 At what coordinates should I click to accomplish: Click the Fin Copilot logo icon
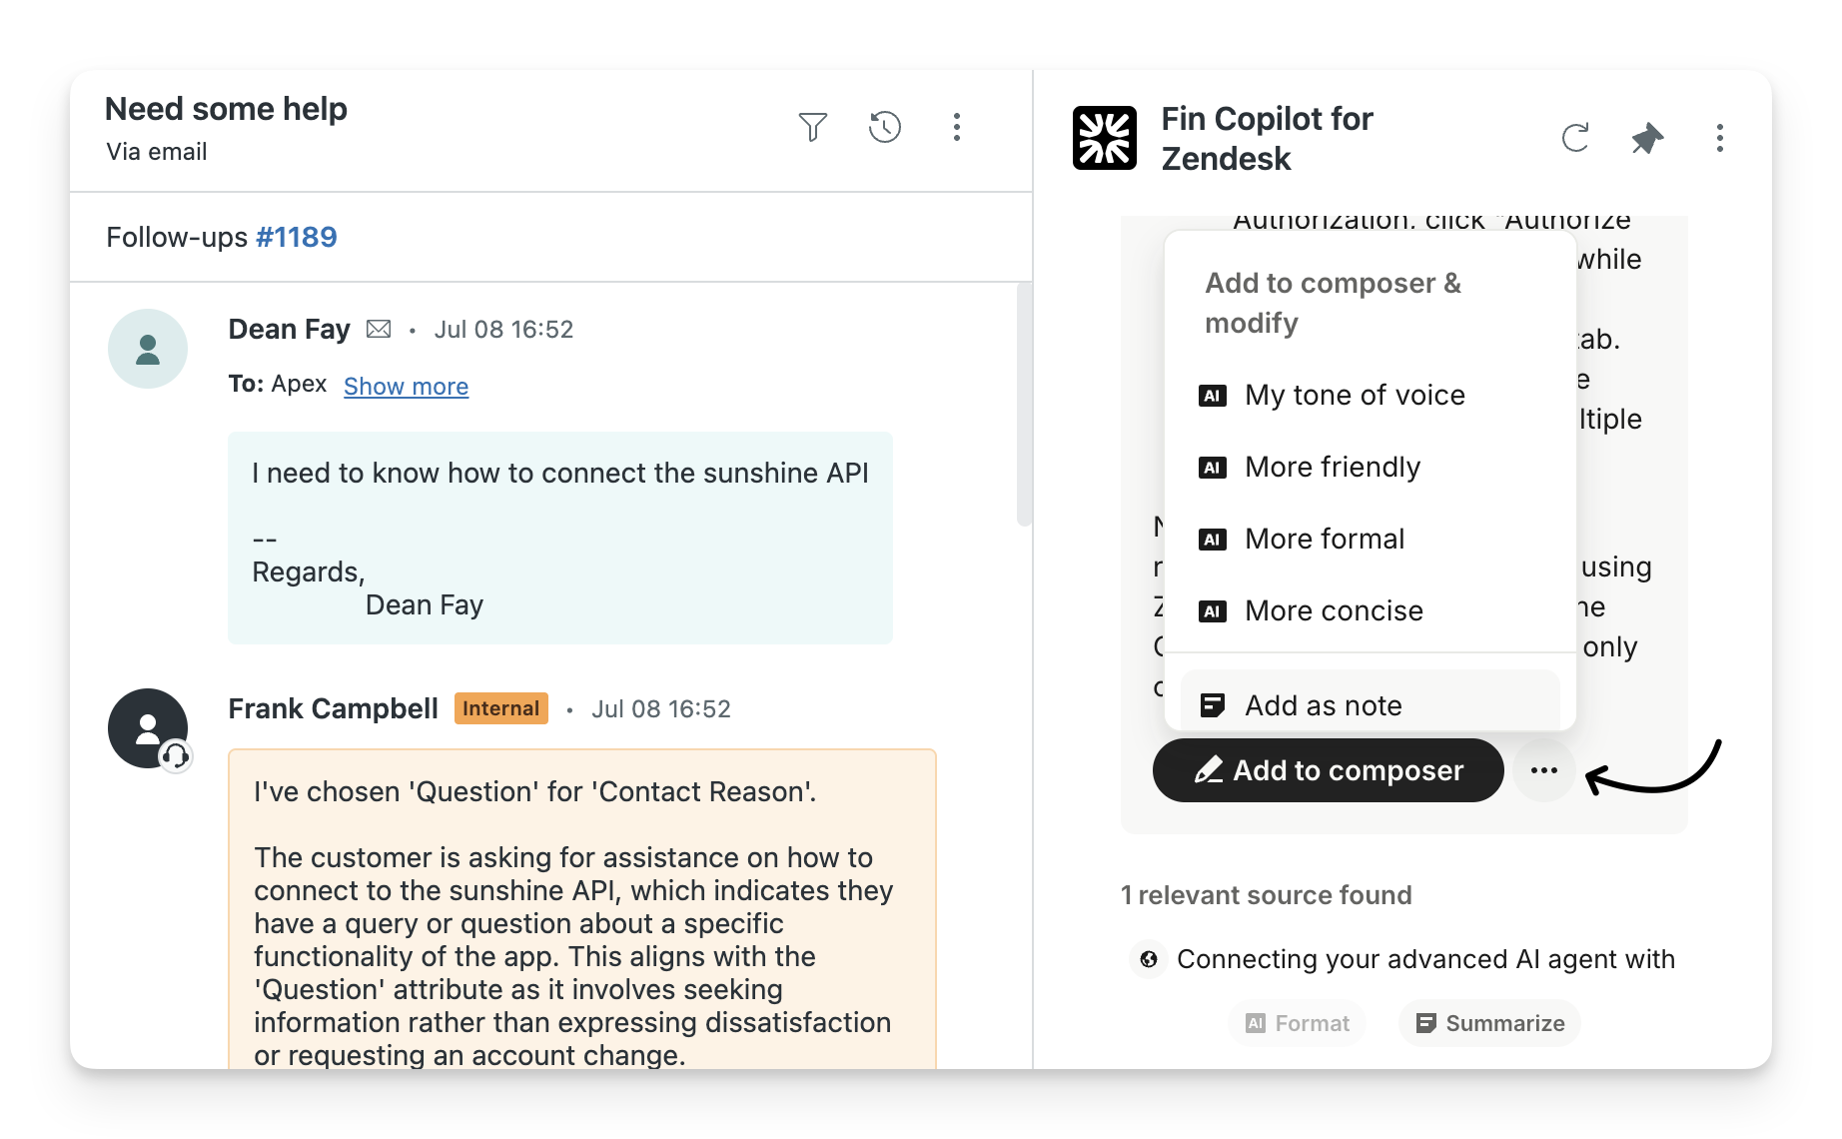(x=1105, y=138)
